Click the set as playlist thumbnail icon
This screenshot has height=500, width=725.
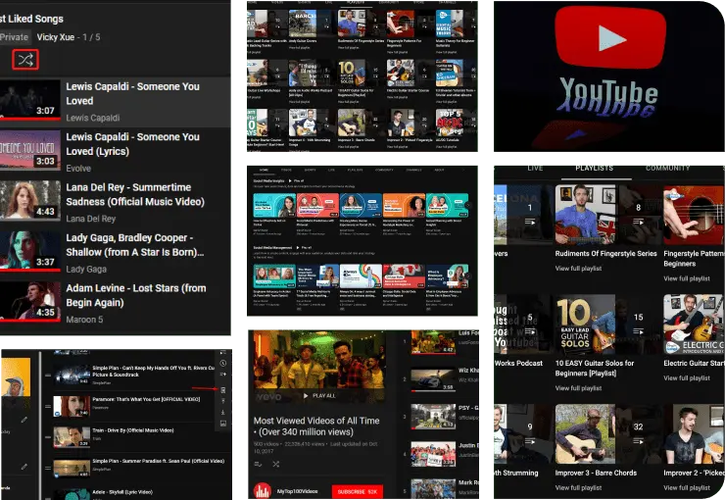(222, 424)
